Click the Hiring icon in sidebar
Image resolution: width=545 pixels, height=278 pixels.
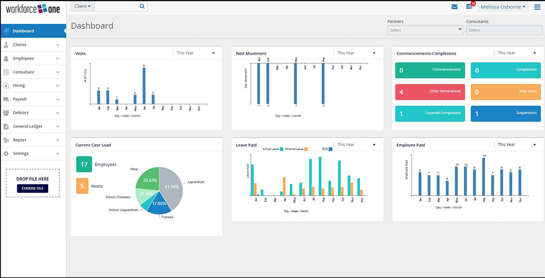[x=6, y=86]
